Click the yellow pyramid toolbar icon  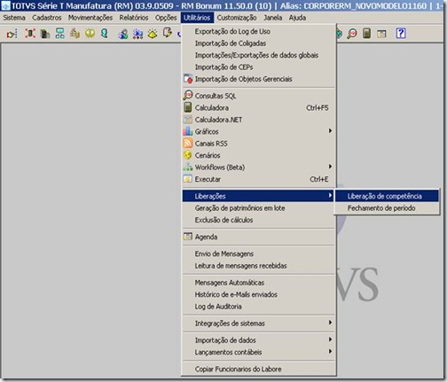pyautogui.click(x=153, y=34)
